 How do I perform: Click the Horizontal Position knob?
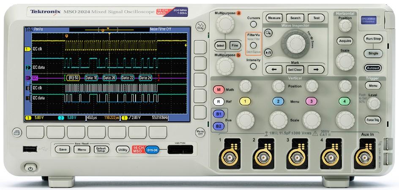(x=345, y=26)
